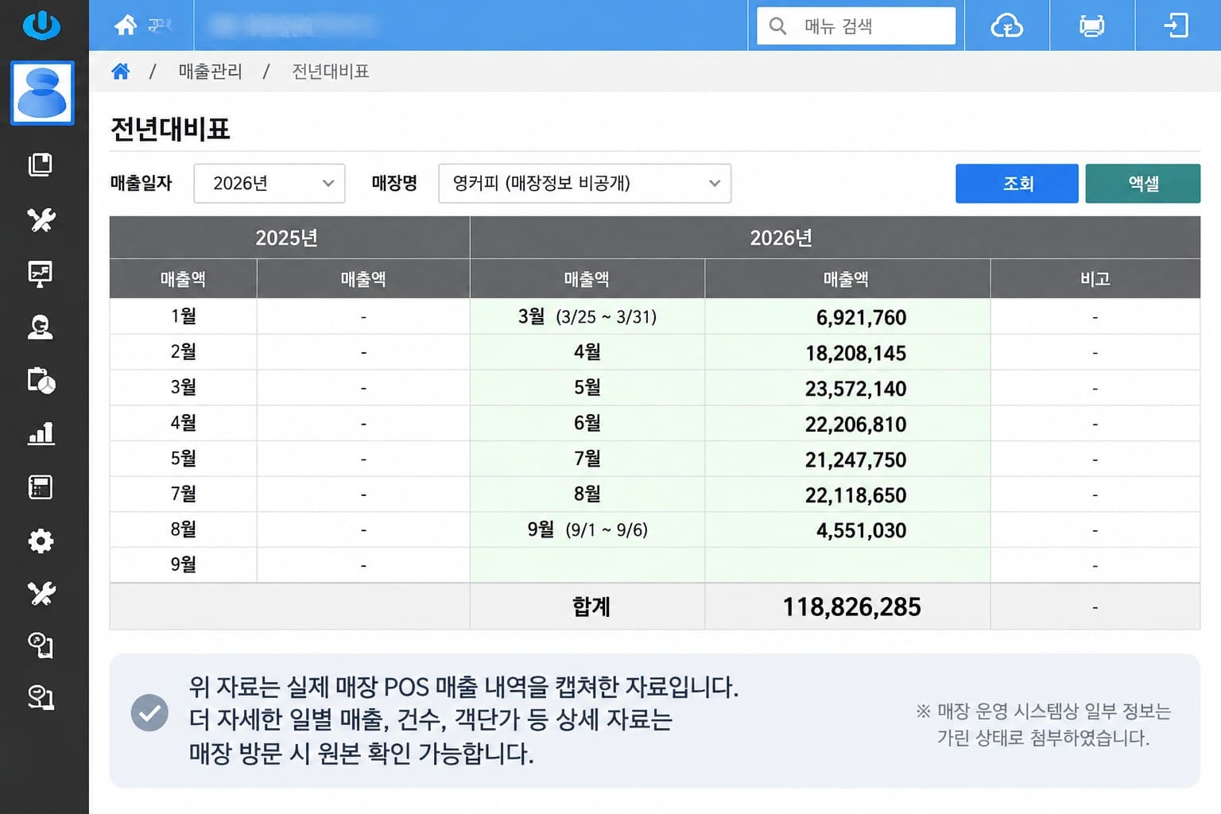Focus the 메뉴 검색 search field
1221x814 pixels.
(x=856, y=26)
